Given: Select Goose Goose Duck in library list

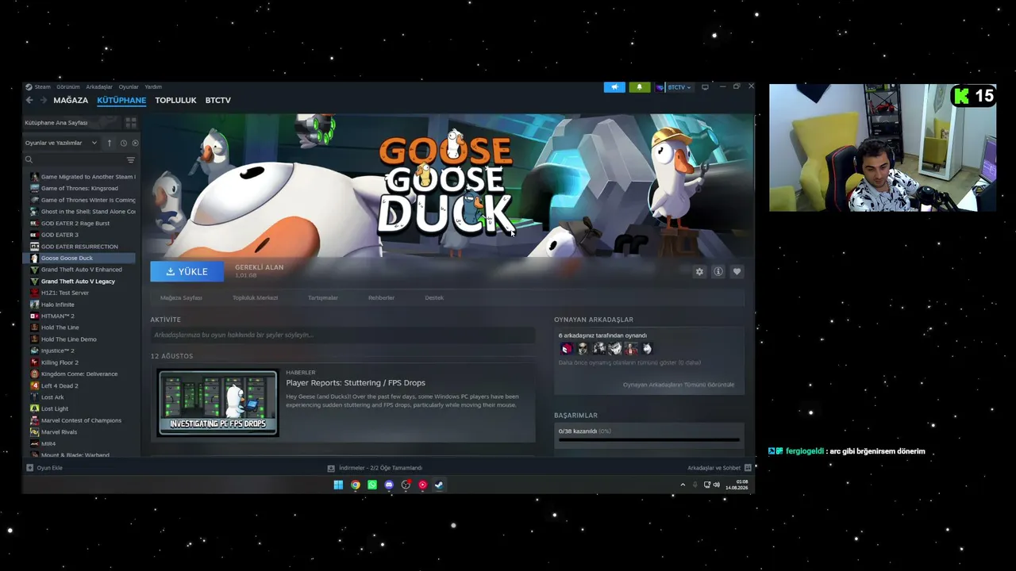Looking at the screenshot, I should 79,259.
